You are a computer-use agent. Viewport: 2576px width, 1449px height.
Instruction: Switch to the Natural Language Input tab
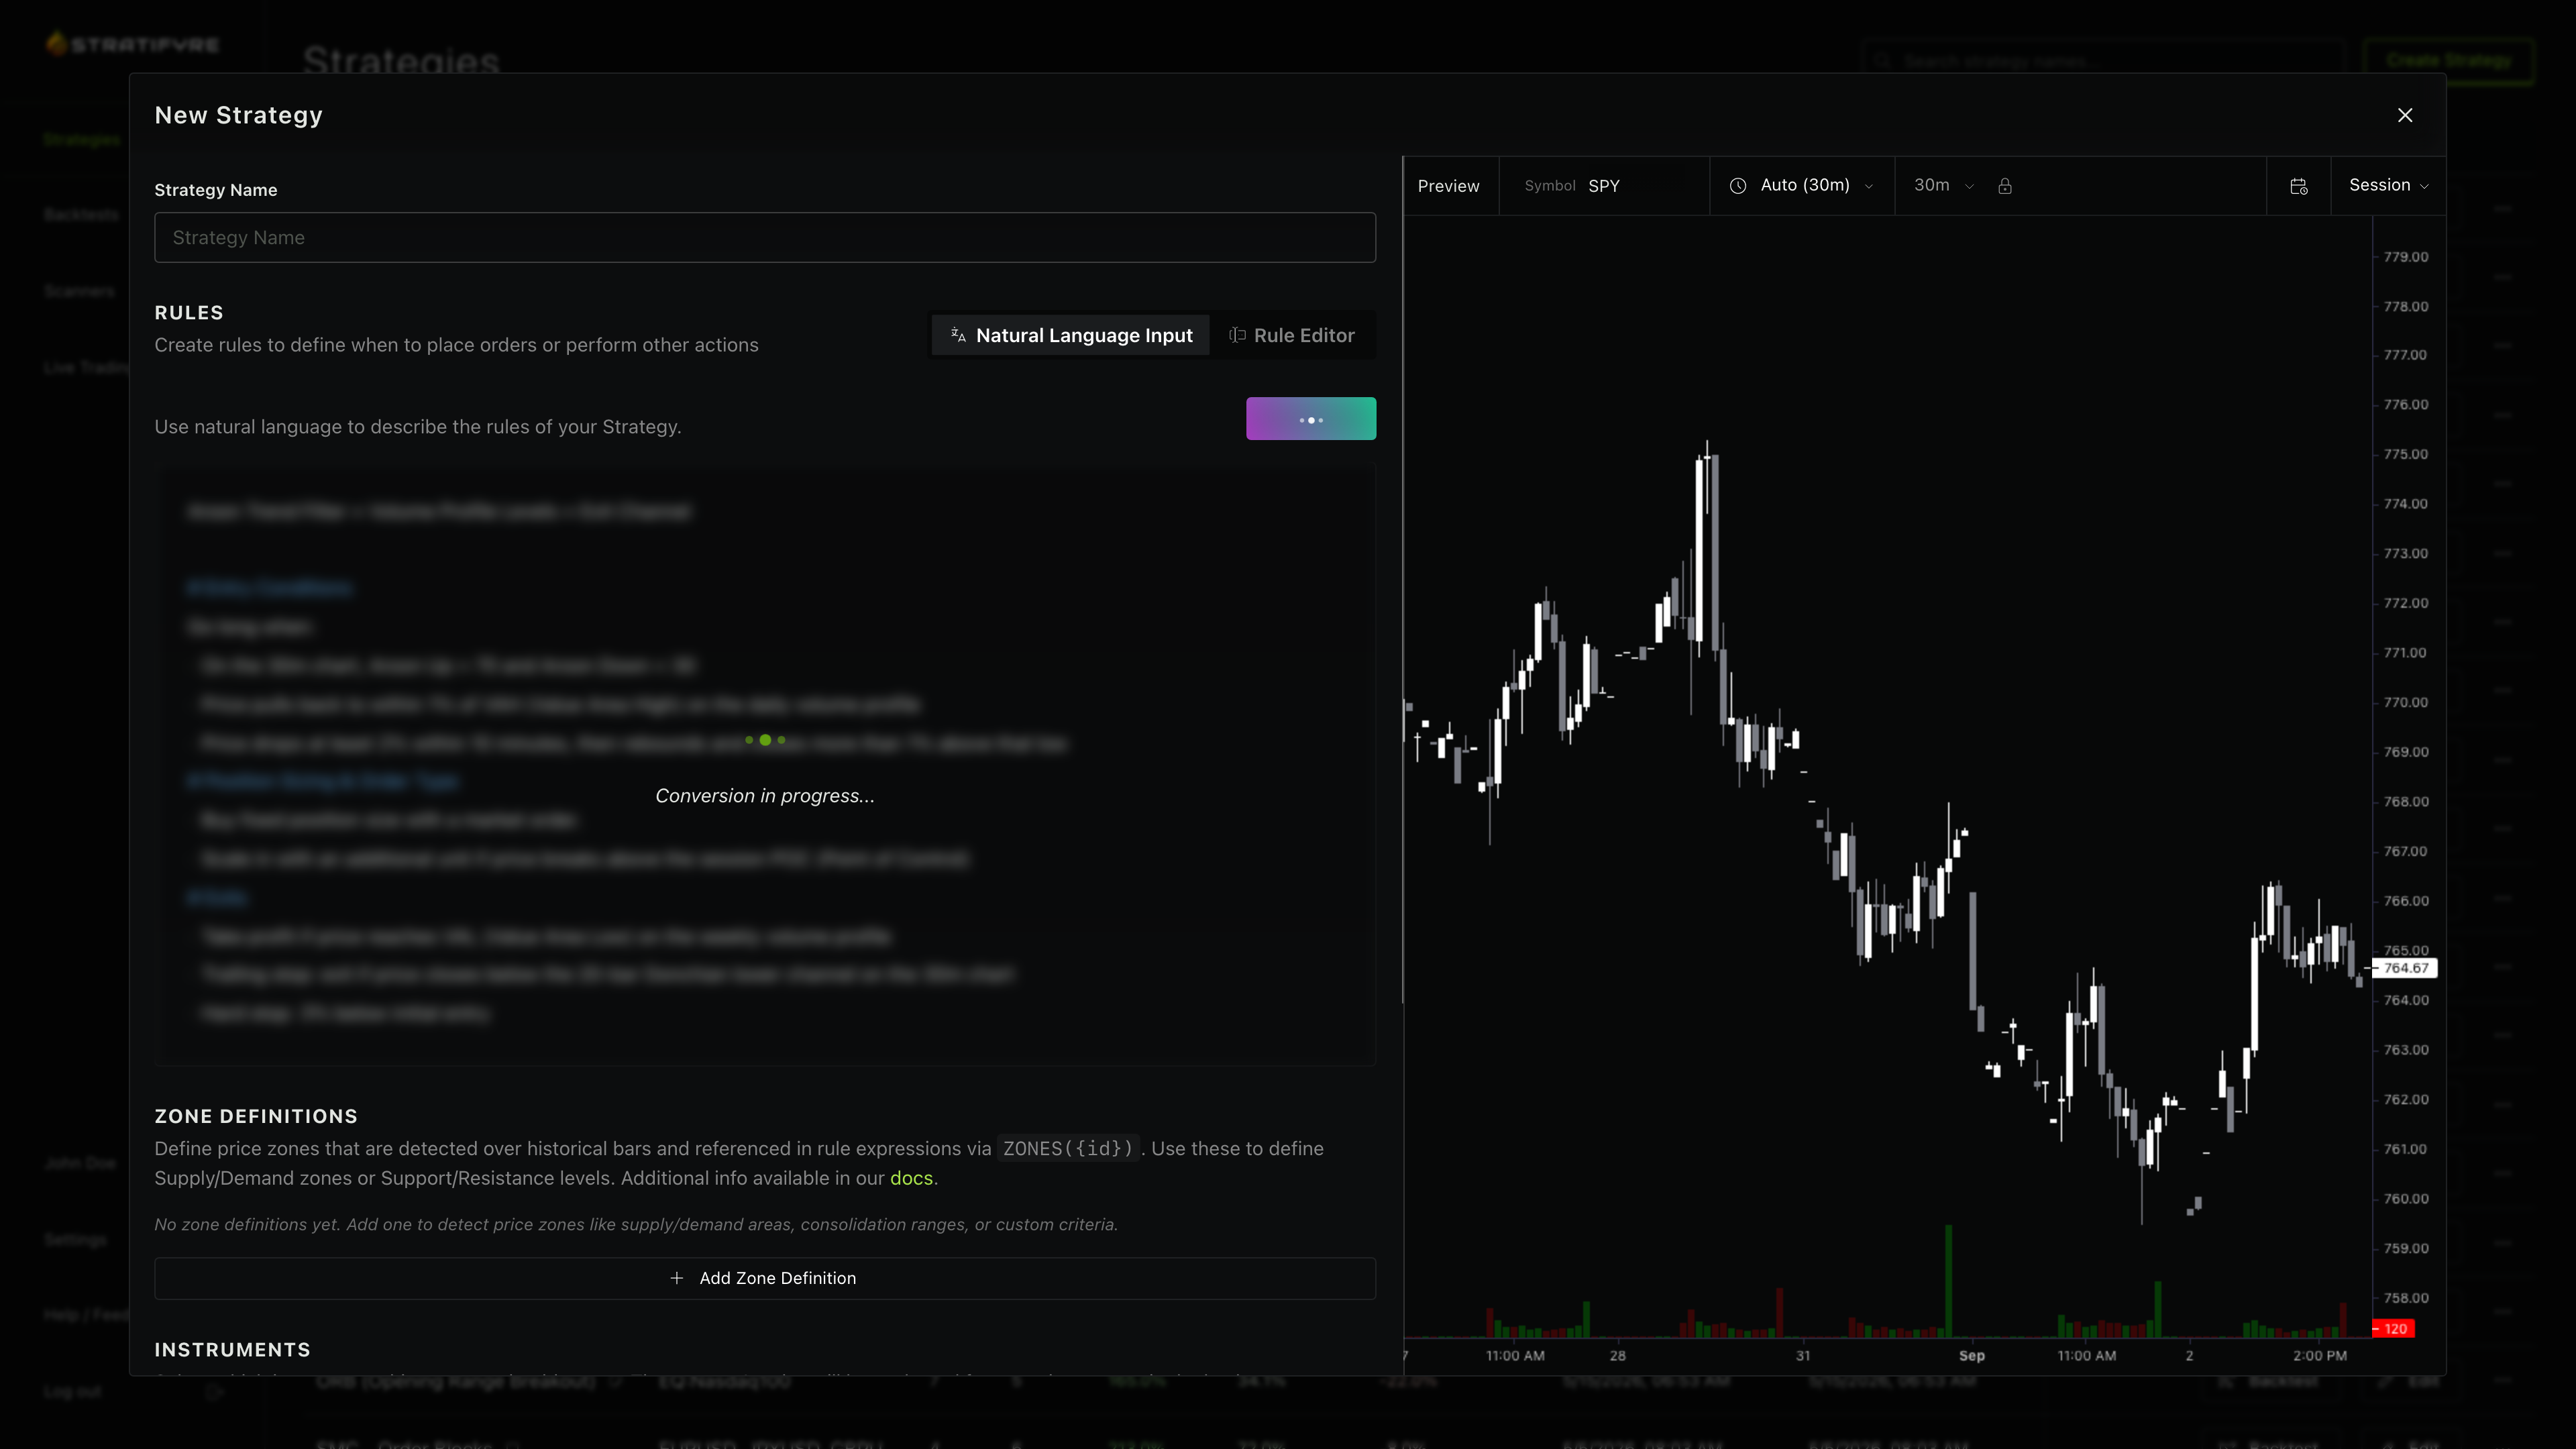[x=1071, y=335]
